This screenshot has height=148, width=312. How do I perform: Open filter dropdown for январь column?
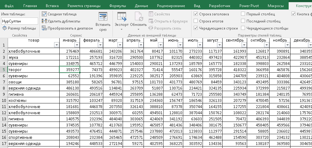click(77, 45)
